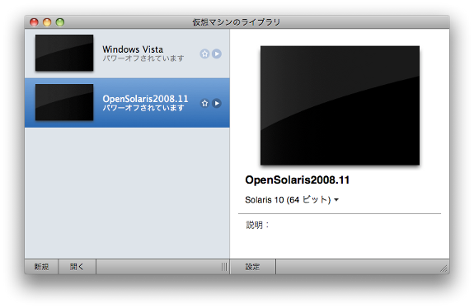Click the window resize corner grip
Viewport: 474px width, 308px height.
click(x=443, y=268)
